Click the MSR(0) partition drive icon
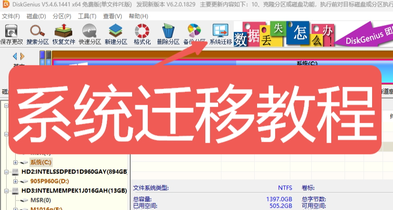The height and width of the screenshot is (210, 393). [24, 201]
